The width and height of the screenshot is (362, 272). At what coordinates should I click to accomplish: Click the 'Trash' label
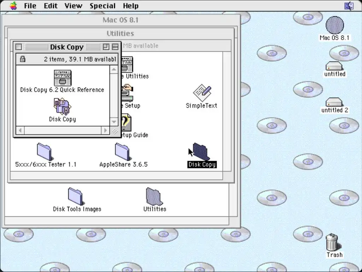tap(334, 255)
